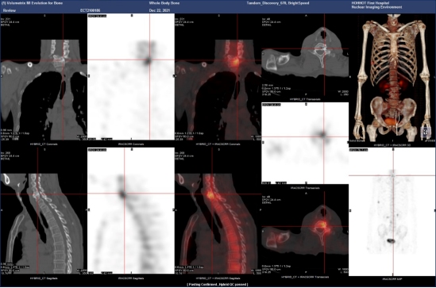Click crosshair center in NM transaxial view
The width and height of the screenshot is (436, 288).
(x=323, y=136)
